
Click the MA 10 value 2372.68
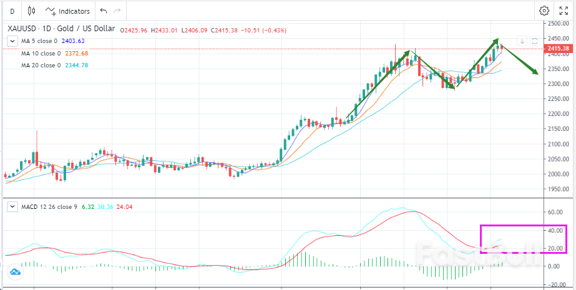coord(76,53)
